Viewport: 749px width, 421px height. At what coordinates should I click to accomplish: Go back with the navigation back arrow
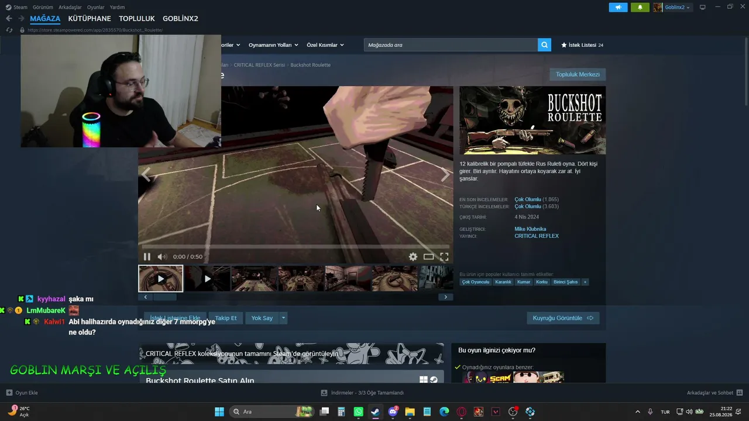[x=9, y=19]
